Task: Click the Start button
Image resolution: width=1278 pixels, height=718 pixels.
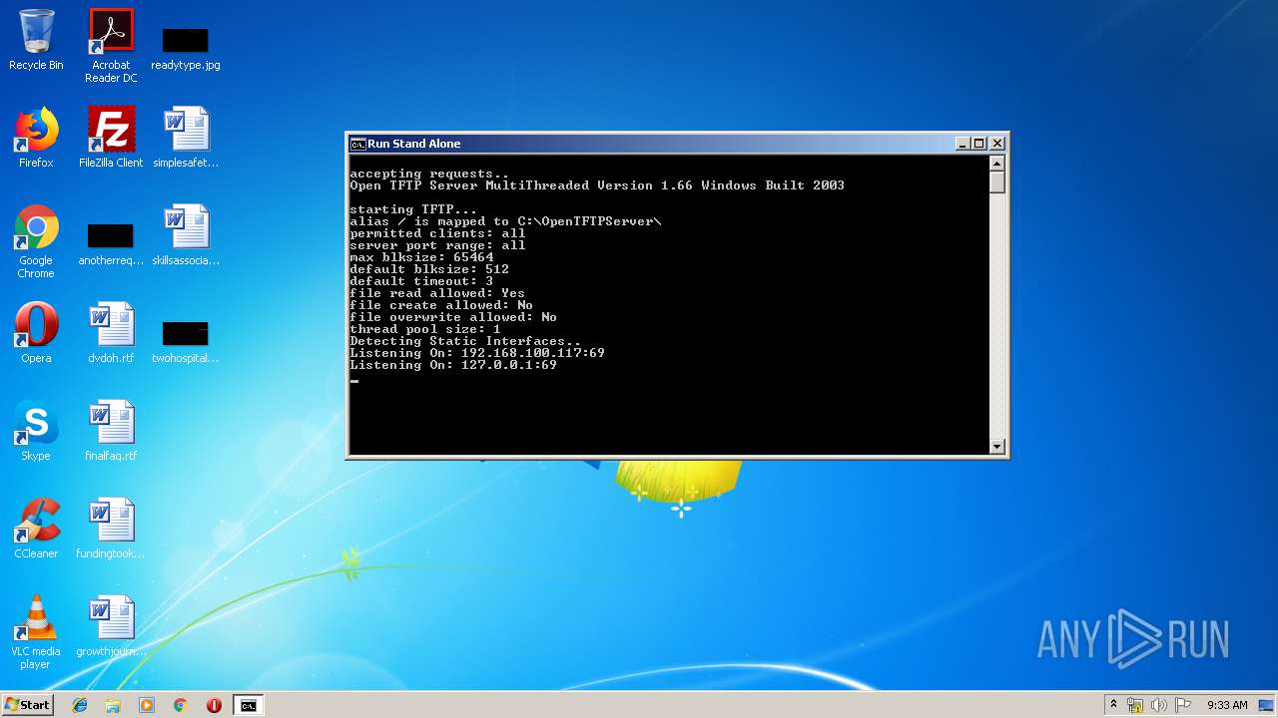Action: (28, 705)
